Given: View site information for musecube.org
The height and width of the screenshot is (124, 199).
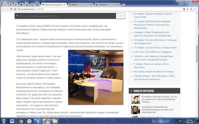Looking at the screenshot, I should point(20,9).
